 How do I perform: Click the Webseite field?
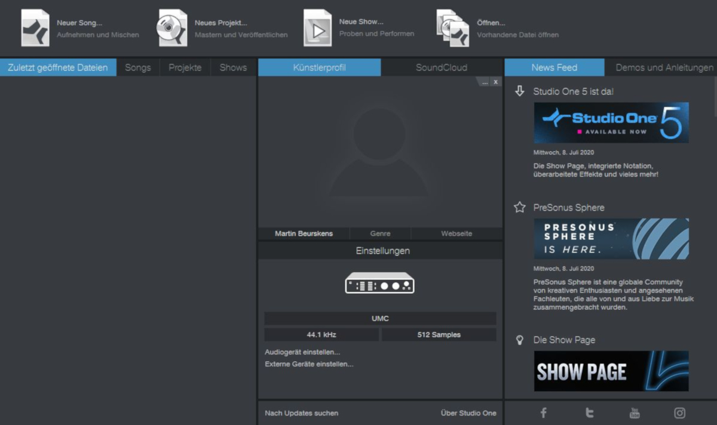pos(456,233)
